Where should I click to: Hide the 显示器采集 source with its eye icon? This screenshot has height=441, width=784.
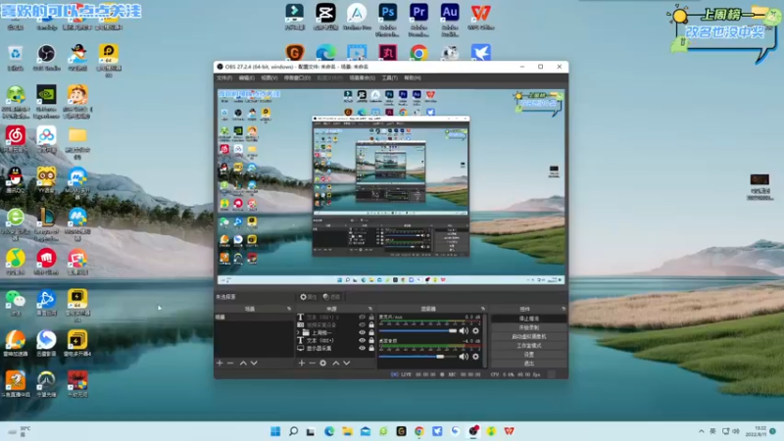[362, 349]
